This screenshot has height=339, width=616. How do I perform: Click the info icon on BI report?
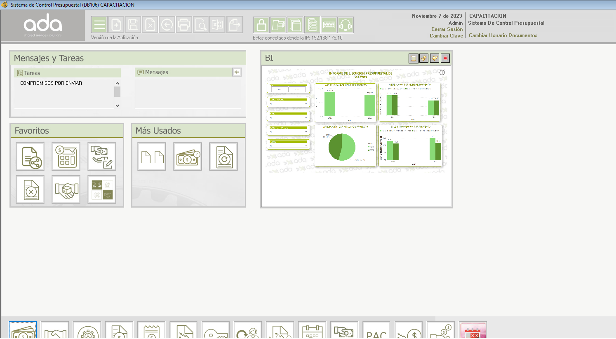click(x=442, y=72)
